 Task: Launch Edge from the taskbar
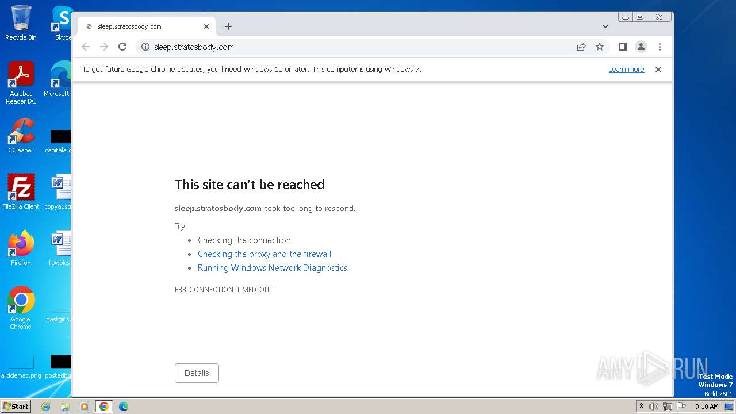(124, 407)
